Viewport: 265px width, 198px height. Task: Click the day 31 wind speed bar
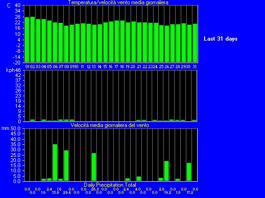tap(194, 120)
